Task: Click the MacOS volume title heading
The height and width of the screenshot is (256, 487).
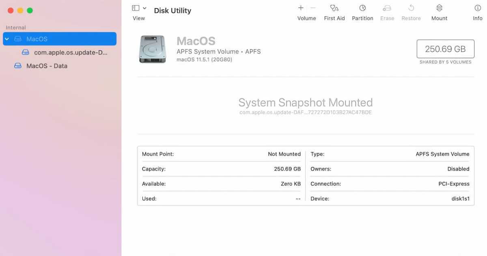Action: coord(196,41)
